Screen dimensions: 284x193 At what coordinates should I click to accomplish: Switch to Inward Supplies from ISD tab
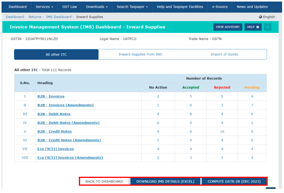click(x=140, y=54)
